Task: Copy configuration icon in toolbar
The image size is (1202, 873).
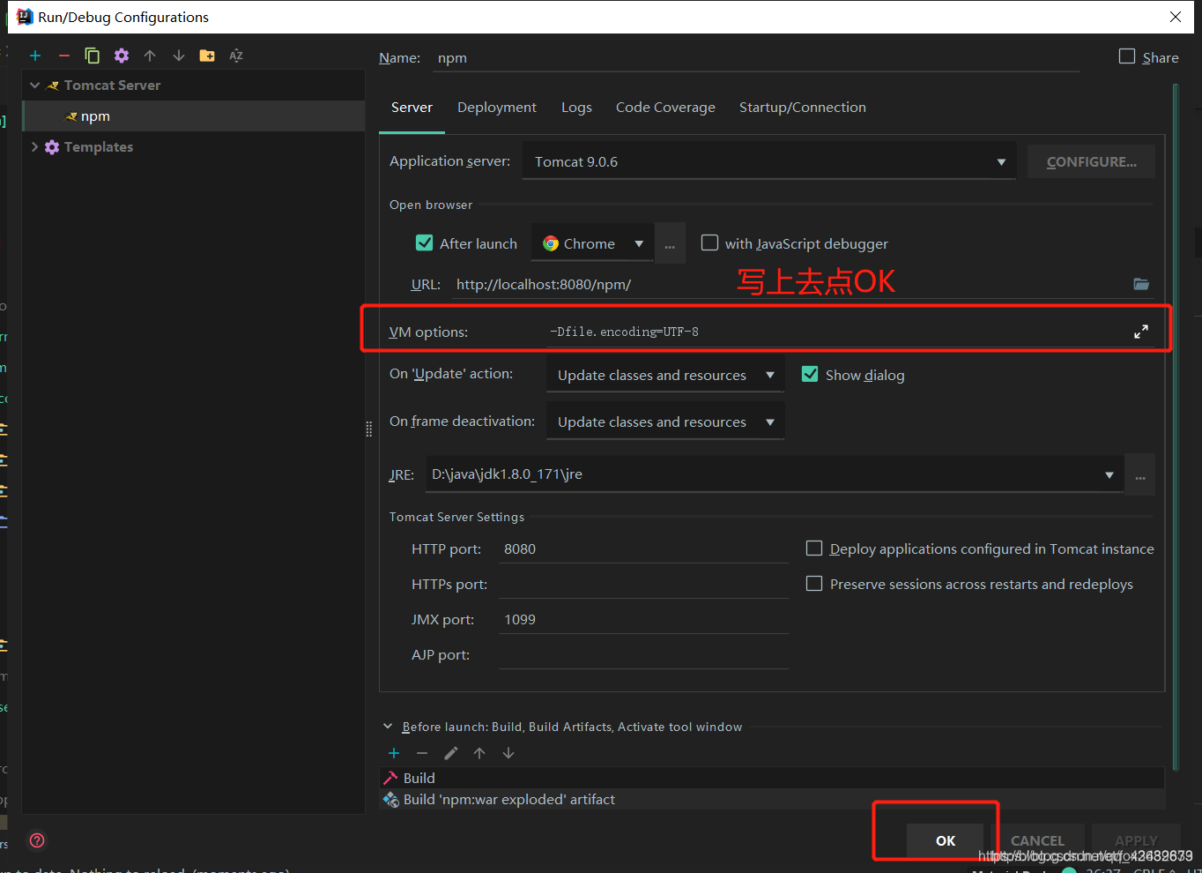Action: pos(93,56)
